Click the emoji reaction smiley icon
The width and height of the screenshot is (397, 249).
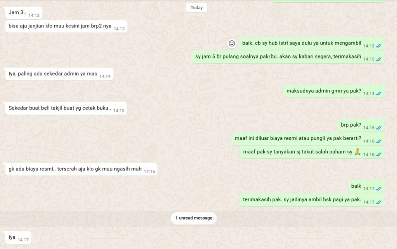point(232,43)
